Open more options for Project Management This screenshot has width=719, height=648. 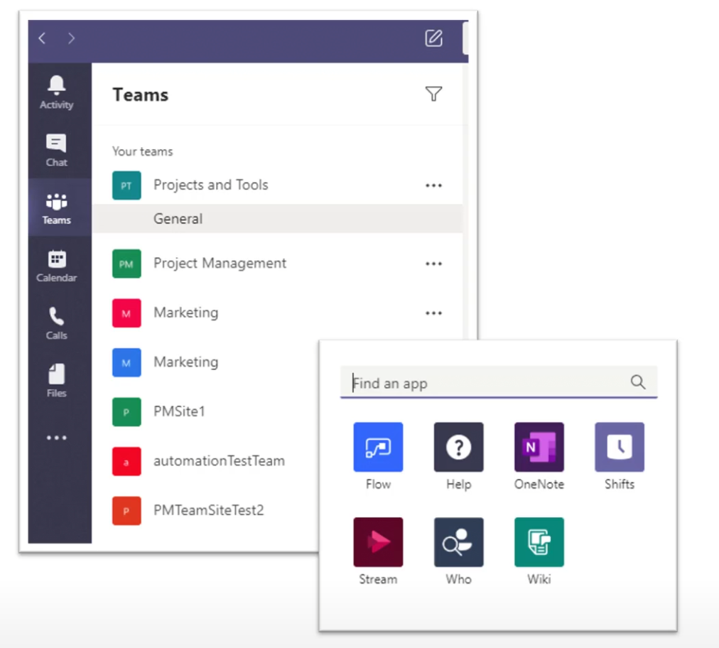click(433, 264)
